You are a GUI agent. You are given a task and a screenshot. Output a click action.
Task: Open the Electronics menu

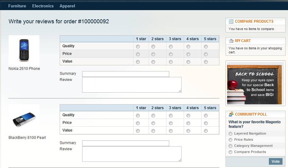(43, 6)
